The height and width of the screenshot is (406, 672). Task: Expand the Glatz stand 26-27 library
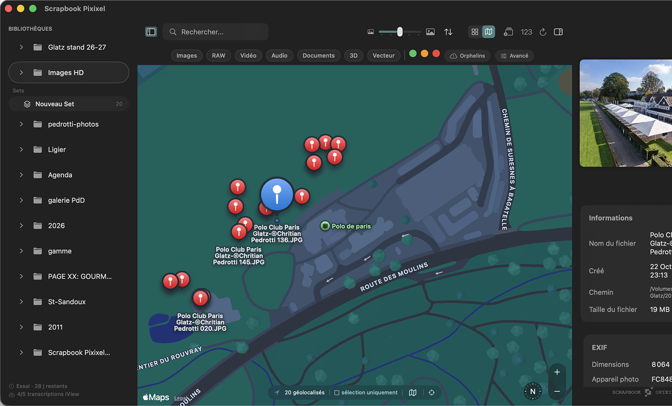pyautogui.click(x=21, y=47)
